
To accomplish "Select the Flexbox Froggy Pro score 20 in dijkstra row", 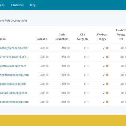I will (x=122, y=66).
